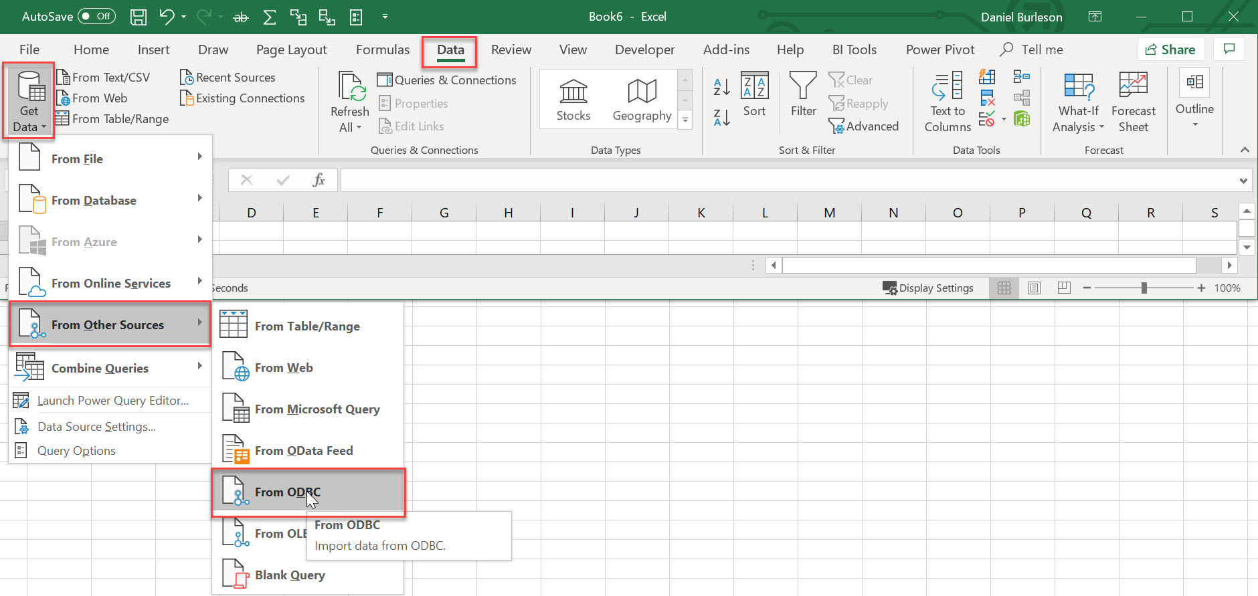Switch to the Formulas tab
The width and height of the screenshot is (1258, 596).
click(x=383, y=49)
